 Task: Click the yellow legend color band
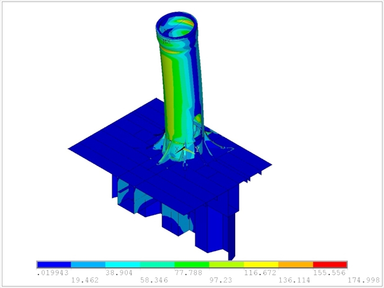click(261, 264)
